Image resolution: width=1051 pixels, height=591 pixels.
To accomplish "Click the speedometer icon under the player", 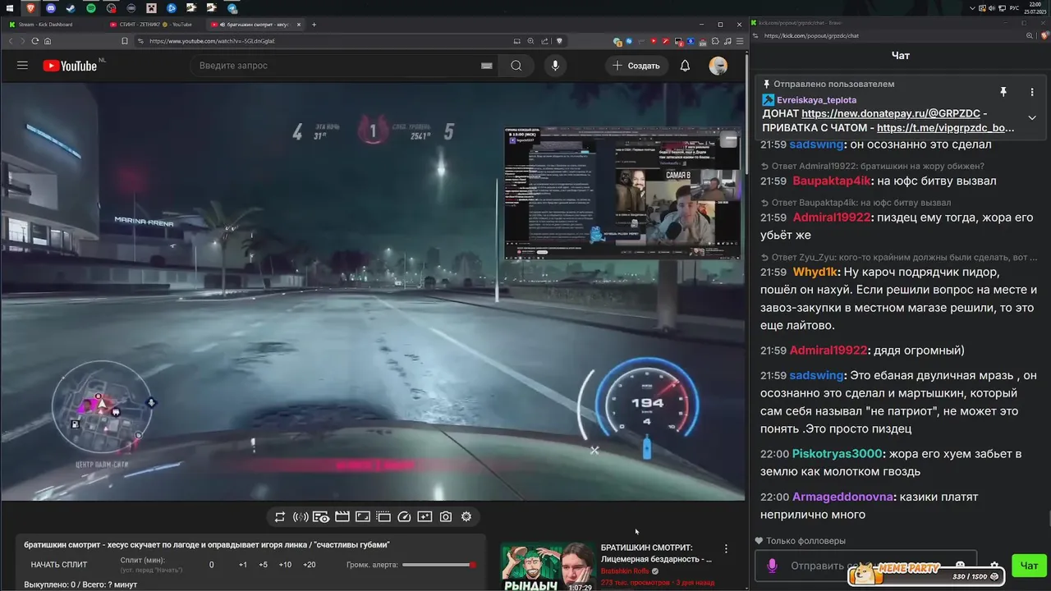I will (404, 516).
